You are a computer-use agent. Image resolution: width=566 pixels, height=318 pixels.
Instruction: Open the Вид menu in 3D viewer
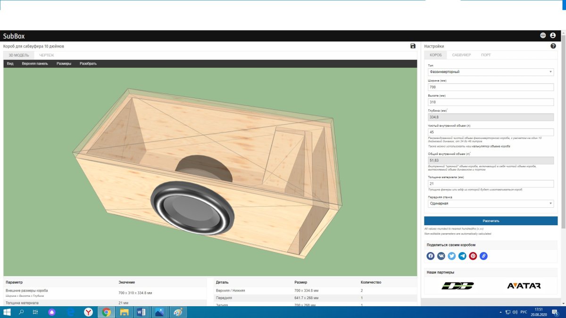point(10,64)
